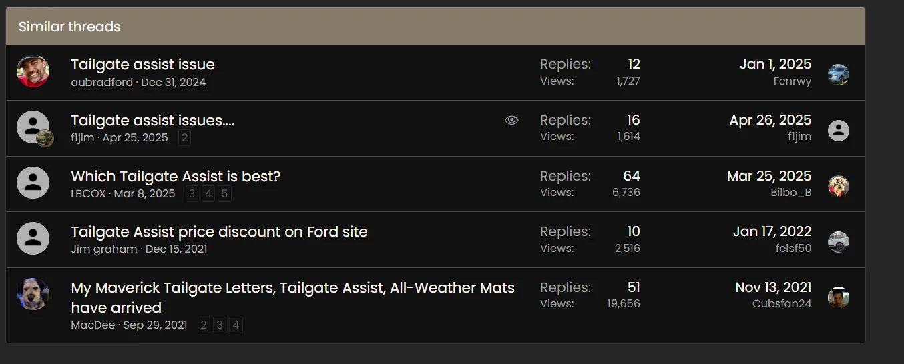Click Jim graham's default avatar icon

33,238
